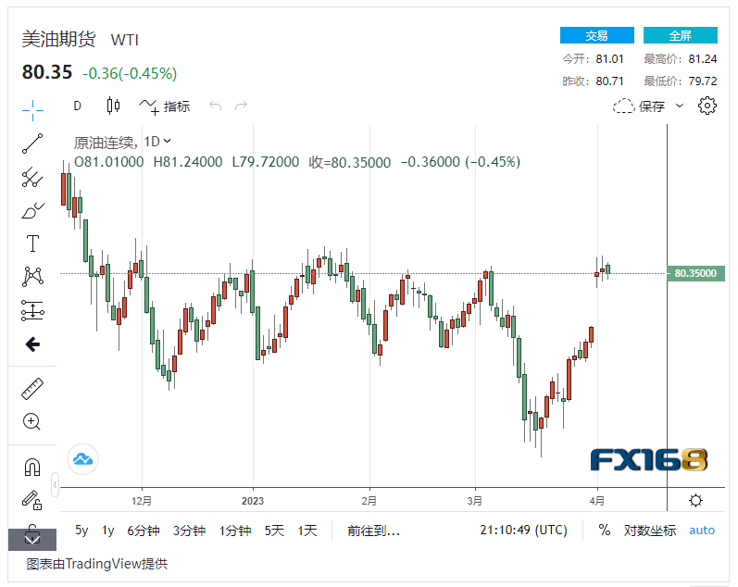Select the trend line drawing tool
Image resolution: width=738 pixels, height=587 pixels.
(32, 144)
